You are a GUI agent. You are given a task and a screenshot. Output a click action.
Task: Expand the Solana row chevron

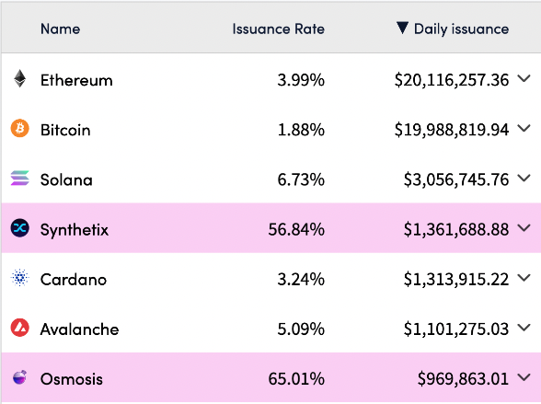pyautogui.click(x=524, y=178)
